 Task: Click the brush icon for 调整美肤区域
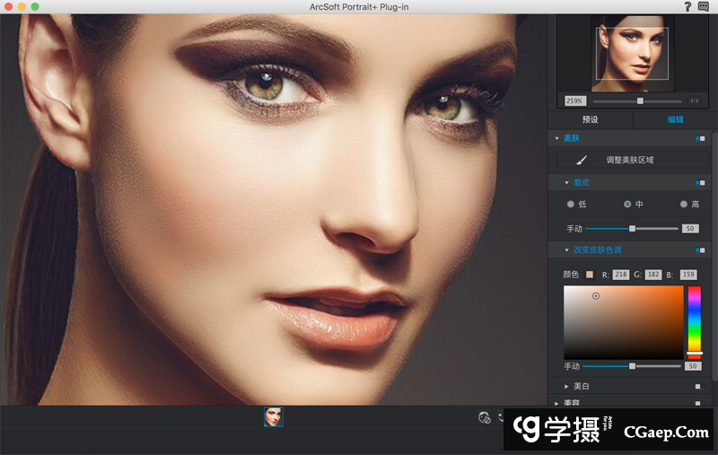pos(582,160)
